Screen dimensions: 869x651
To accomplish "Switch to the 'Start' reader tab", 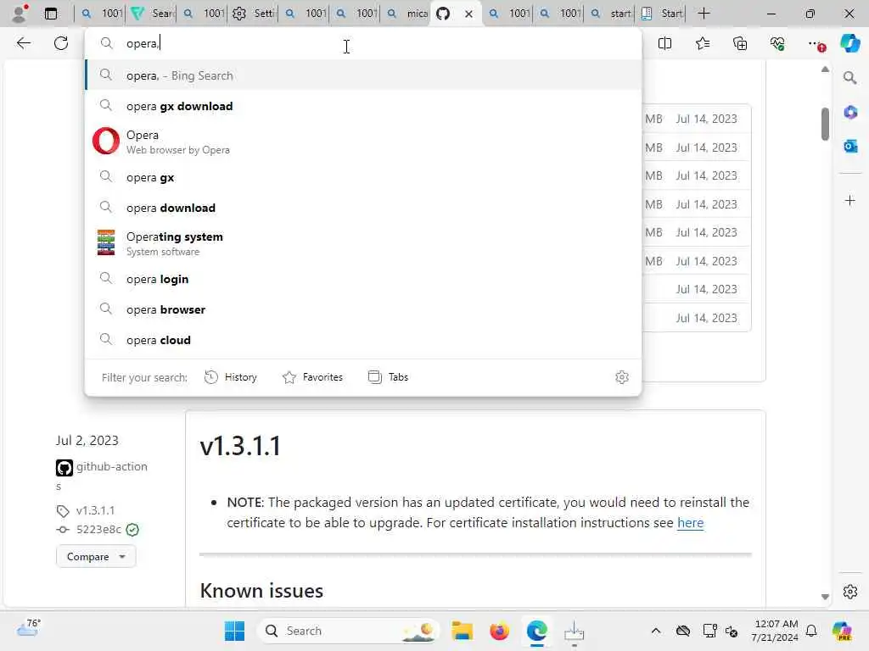I will (662, 14).
